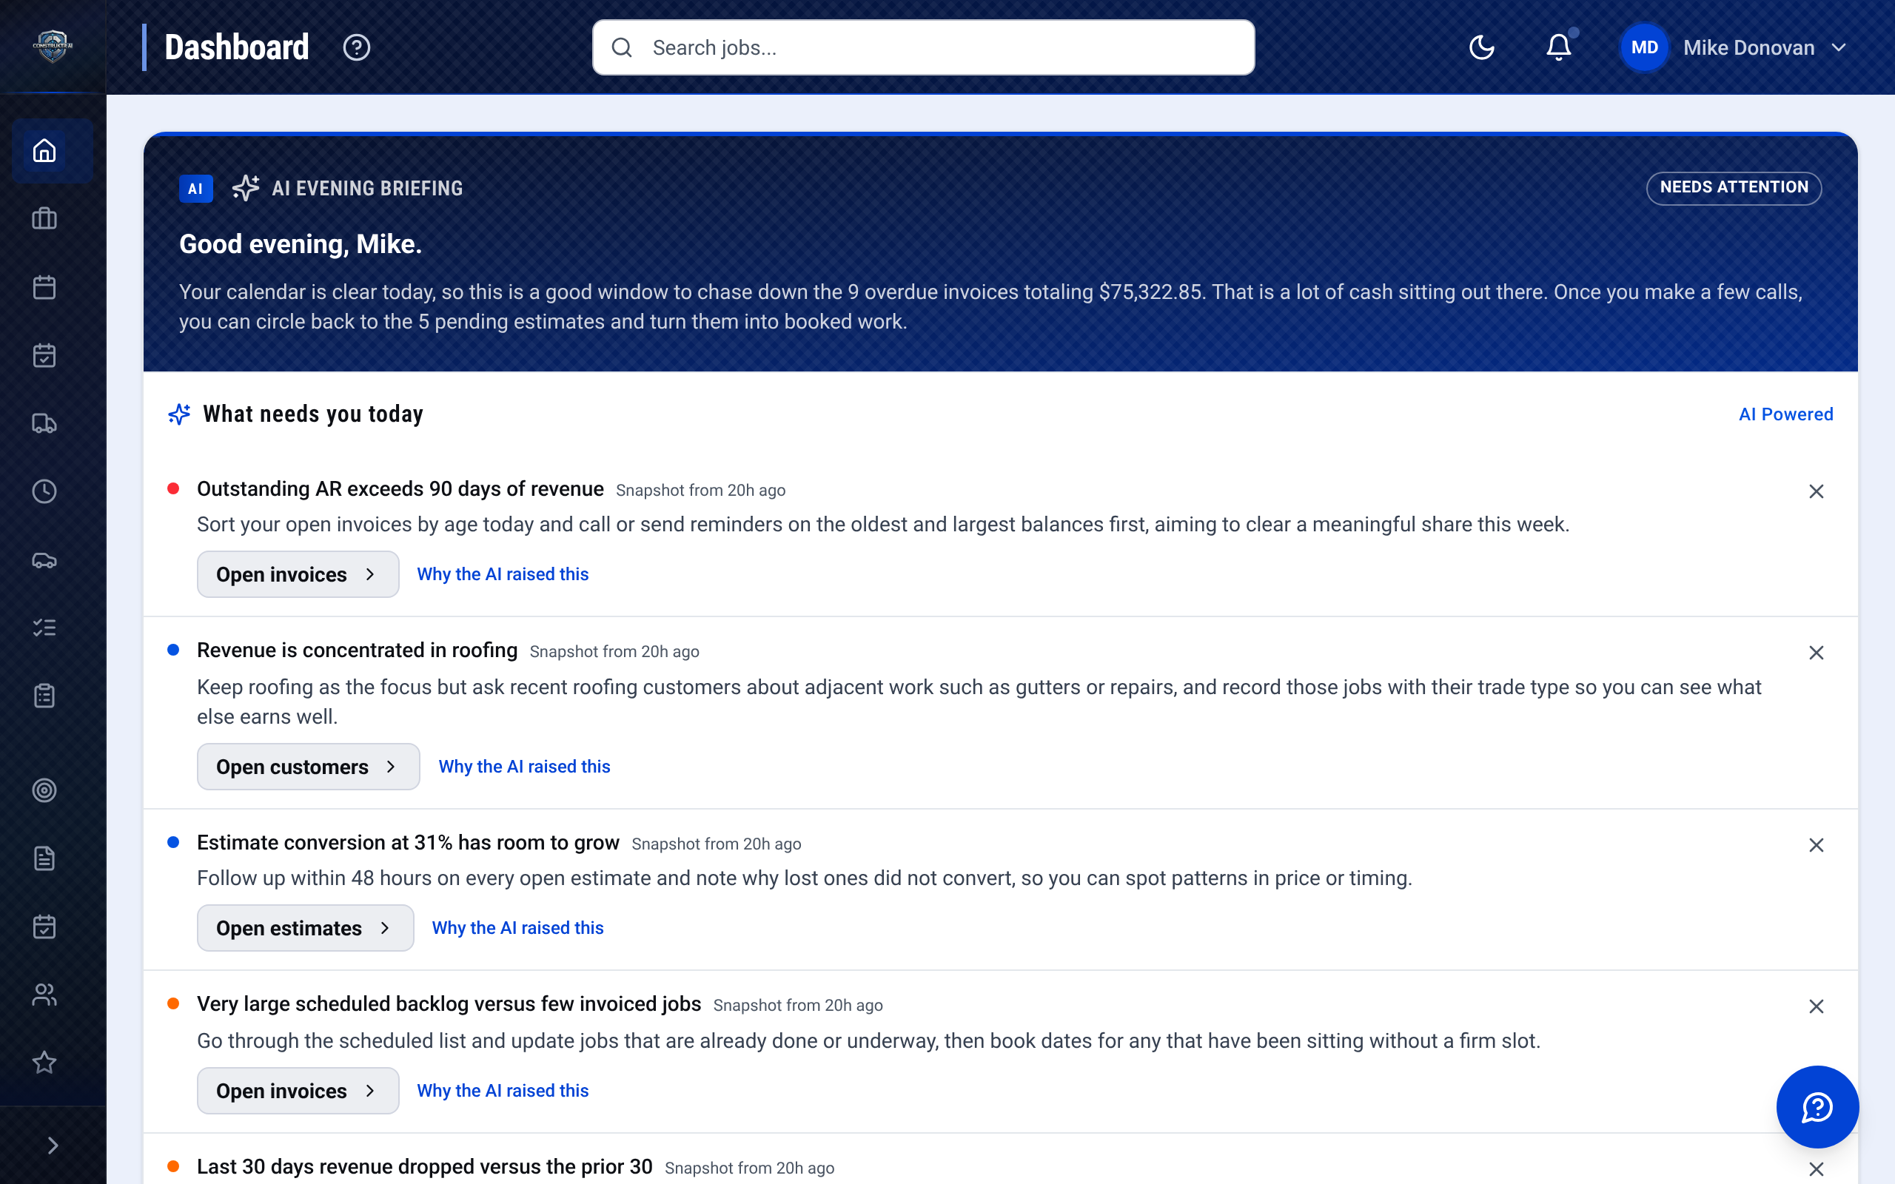Click the search magnifier icon
Image resolution: width=1895 pixels, height=1184 pixels.
click(622, 48)
